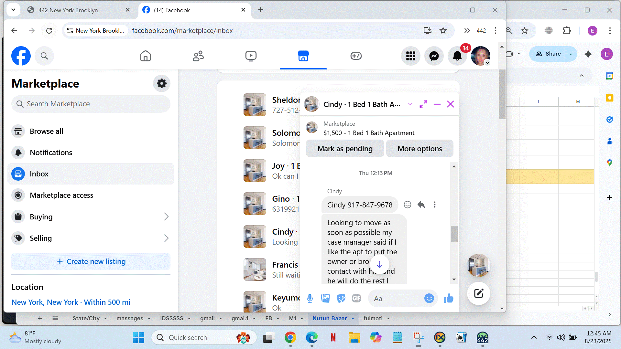Switch to the 442 New York Brooklyn tab
The width and height of the screenshot is (621, 349).
coord(68,10)
